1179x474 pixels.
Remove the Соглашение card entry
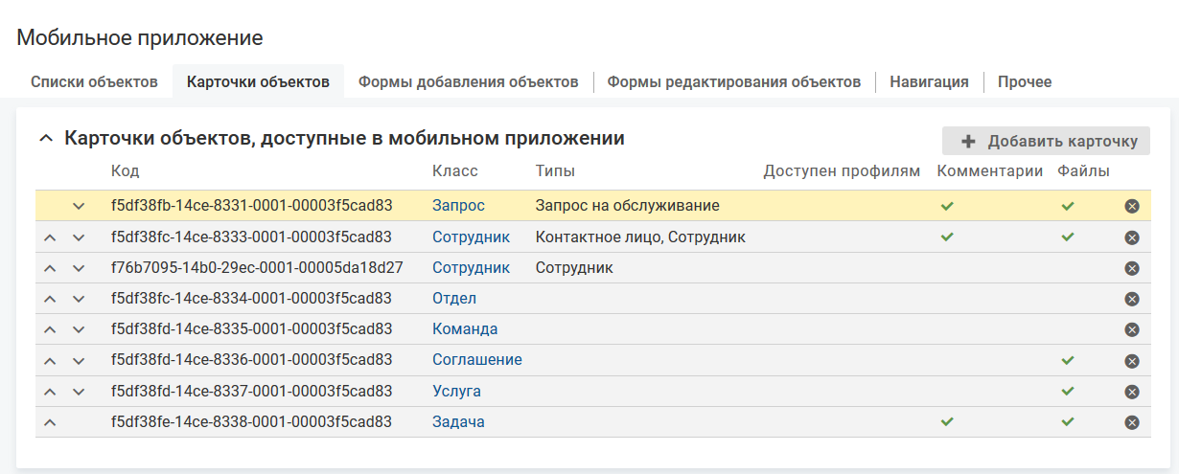(x=1131, y=361)
